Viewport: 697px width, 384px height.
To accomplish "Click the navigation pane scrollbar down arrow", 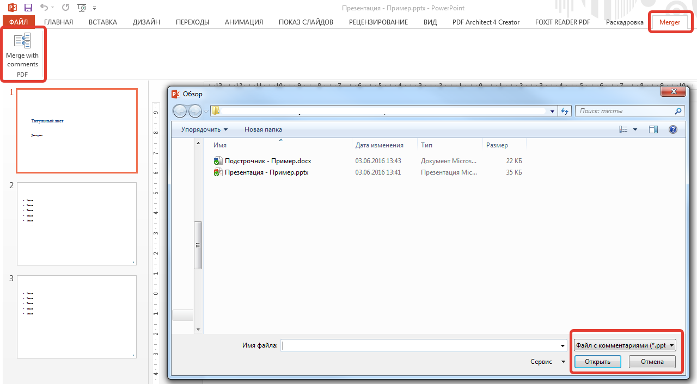I will pyautogui.click(x=198, y=329).
